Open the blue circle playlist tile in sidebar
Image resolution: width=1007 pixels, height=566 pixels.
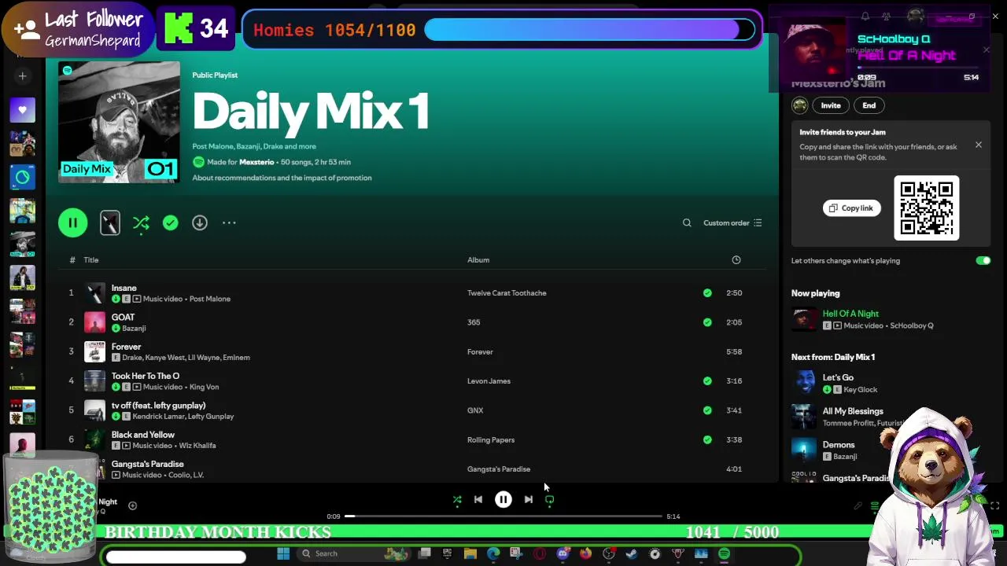coord(23,178)
